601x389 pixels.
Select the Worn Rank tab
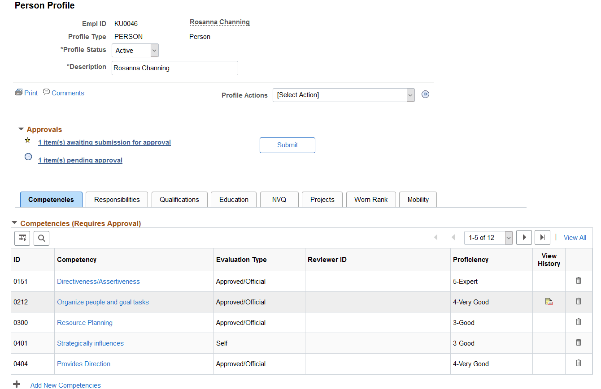click(371, 199)
